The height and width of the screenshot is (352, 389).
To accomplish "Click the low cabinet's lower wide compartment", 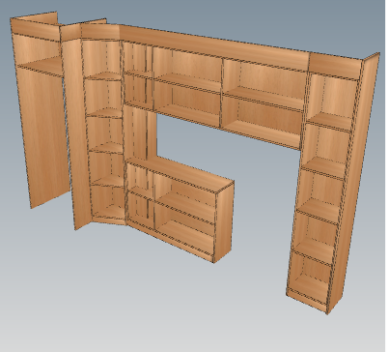I will [x=184, y=229].
